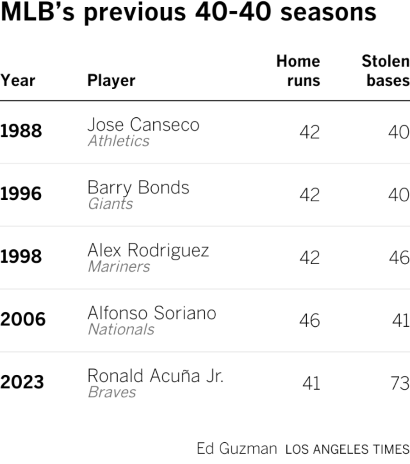Click the Jose Canseco player name
Image resolution: width=410 pixels, height=464 pixels.
(x=143, y=125)
